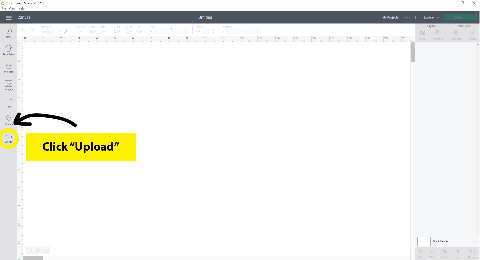Open the View menu
Screen dimensions: 480x260
pos(12,8)
